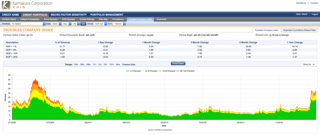Click the Kamakura KRIS logo
The height and width of the screenshot is (135, 320).
pyautogui.click(x=27, y=5)
